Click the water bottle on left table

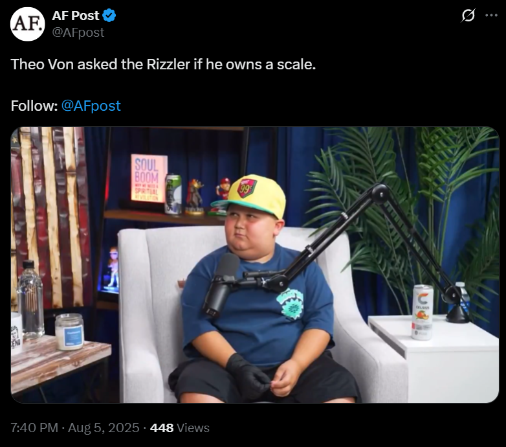pyautogui.click(x=30, y=299)
